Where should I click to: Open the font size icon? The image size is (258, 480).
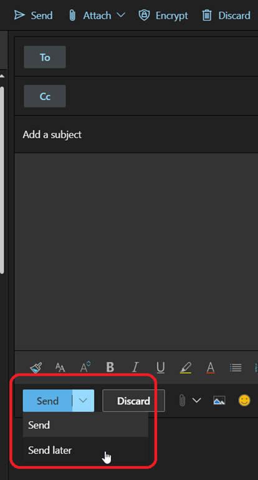pyautogui.click(x=60, y=367)
